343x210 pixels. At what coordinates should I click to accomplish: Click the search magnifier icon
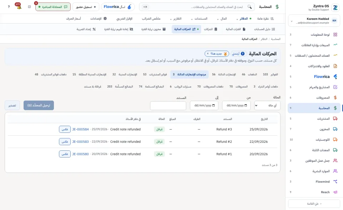tap(249, 7)
